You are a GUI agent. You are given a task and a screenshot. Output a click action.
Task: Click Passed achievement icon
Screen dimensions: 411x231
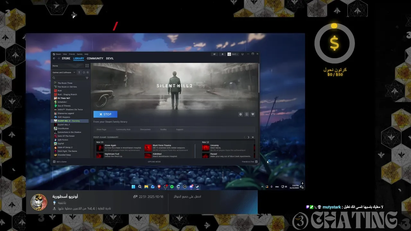click(x=205, y=156)
